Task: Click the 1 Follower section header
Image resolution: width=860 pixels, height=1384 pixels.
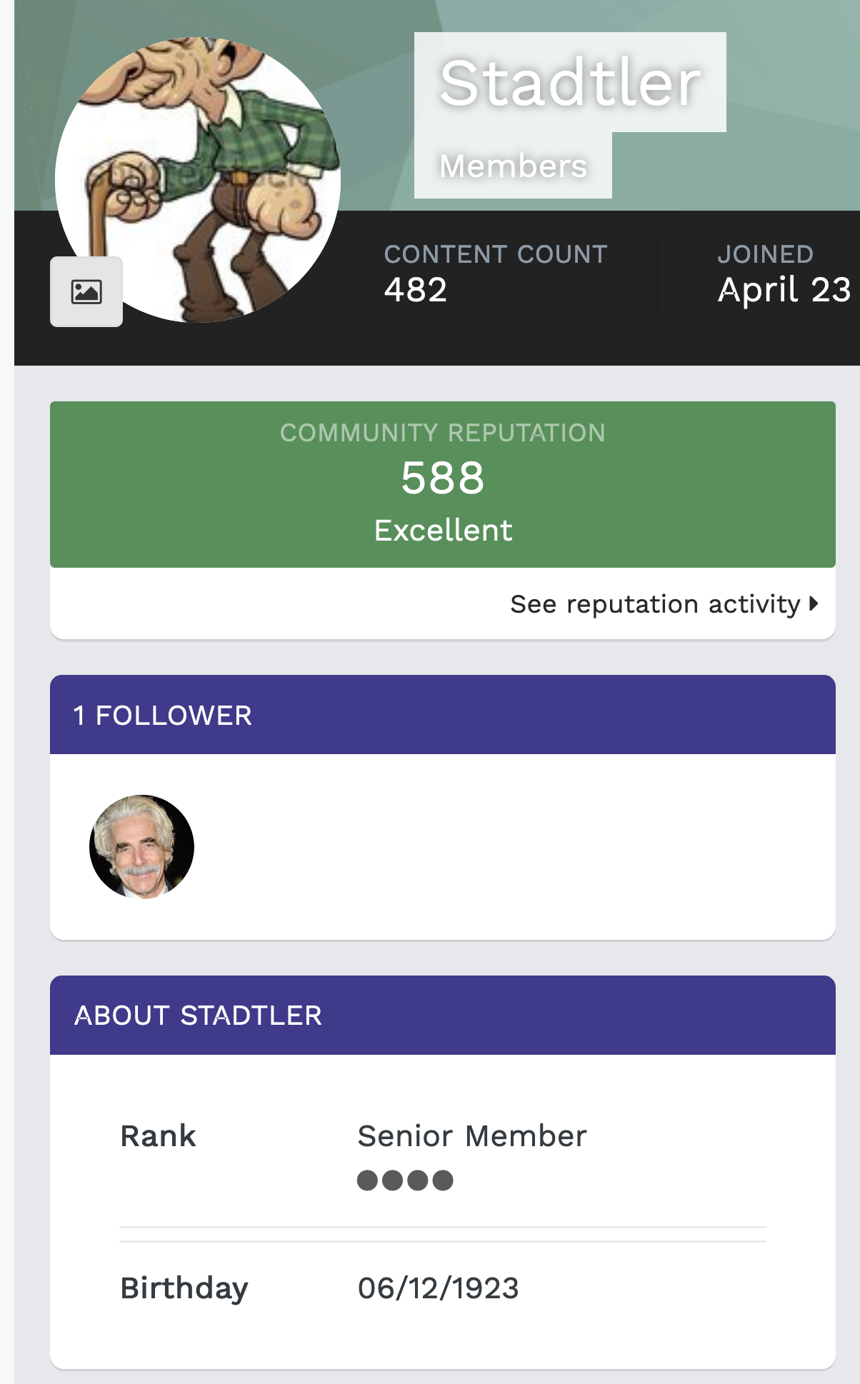Action: [163, 716]
